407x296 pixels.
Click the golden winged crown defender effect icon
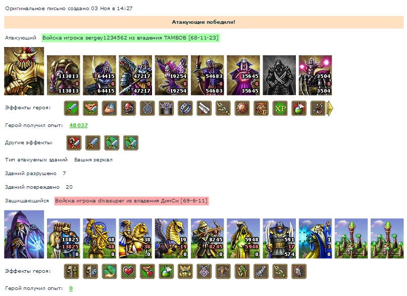pos(185,271)
